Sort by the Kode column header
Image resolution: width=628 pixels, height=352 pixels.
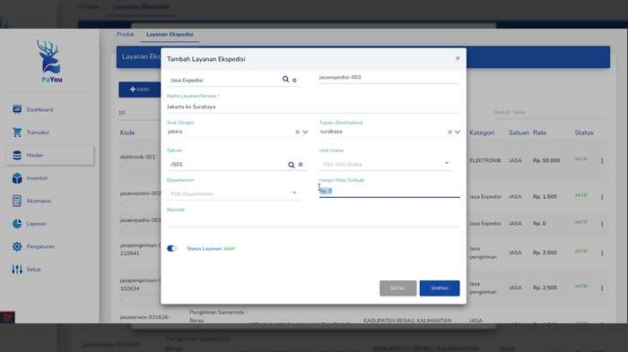[127, 133]
